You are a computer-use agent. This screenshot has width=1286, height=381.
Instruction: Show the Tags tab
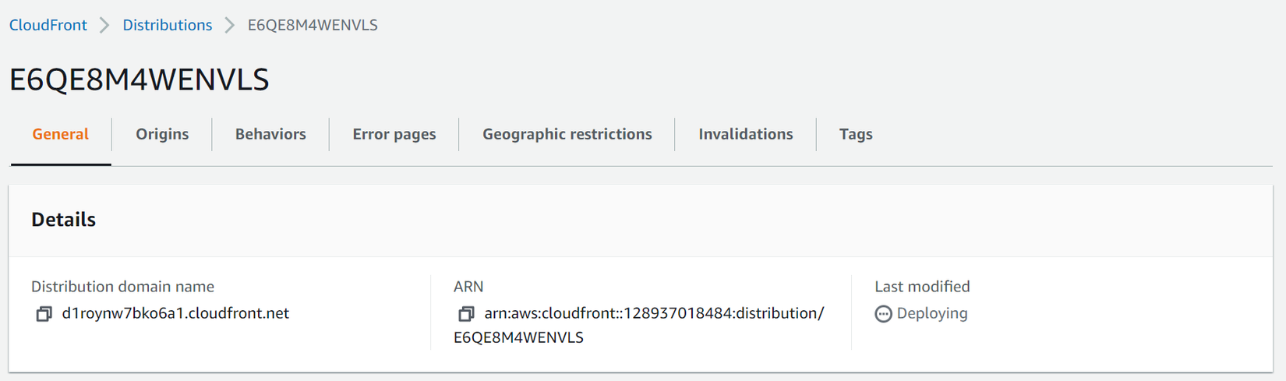[x=855, y=134]
